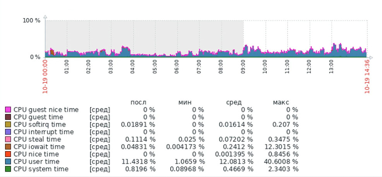Select the olive CPU softirq time swatch
382x177 pixels.
(8, 125)
